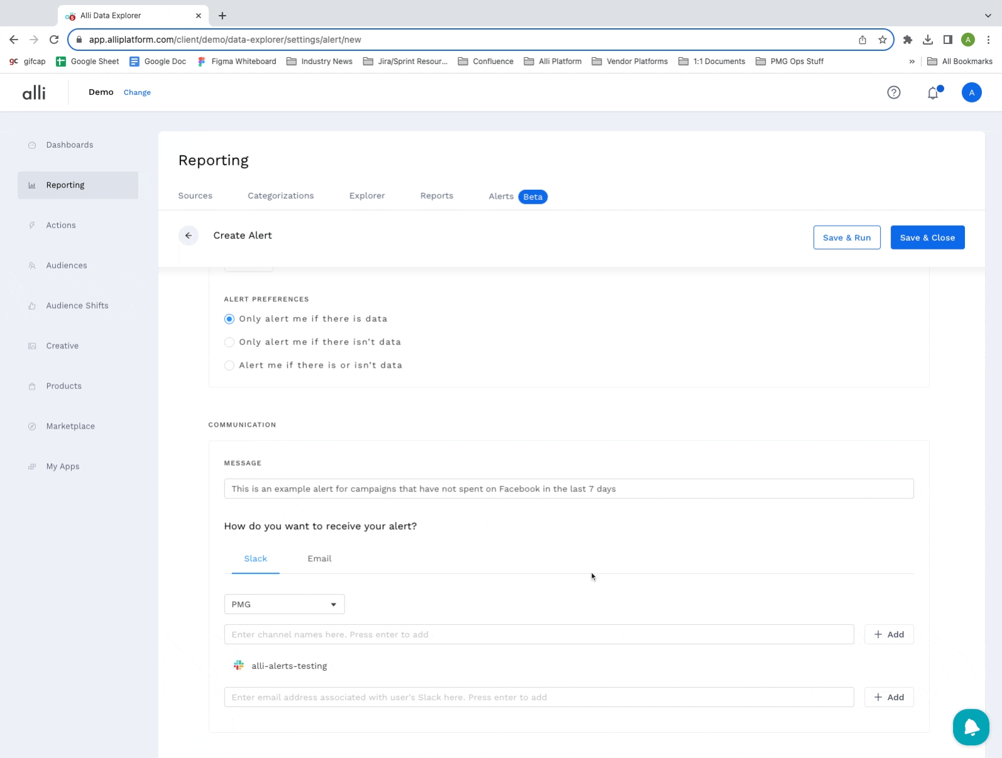Select 'Only alert me if there is data'
This screenshot has height=758, width=1002.
229,319
